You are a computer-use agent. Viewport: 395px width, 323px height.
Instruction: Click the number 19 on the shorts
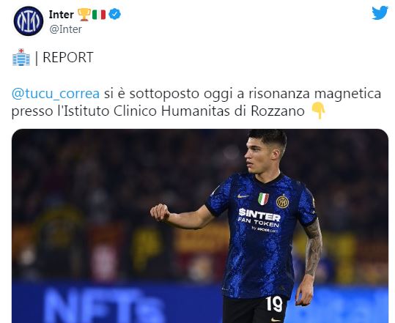point(274,304)
